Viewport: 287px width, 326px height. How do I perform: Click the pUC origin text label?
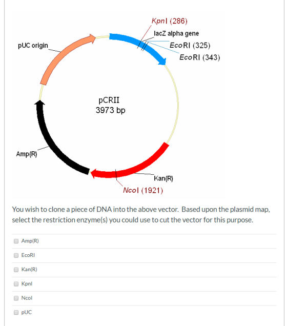click(x=33, y=46)
